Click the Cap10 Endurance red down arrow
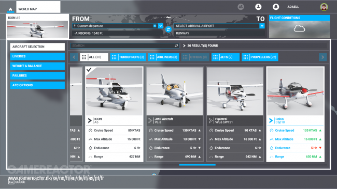The width and height of the screenshot is (337, 189). pos(320,148)
